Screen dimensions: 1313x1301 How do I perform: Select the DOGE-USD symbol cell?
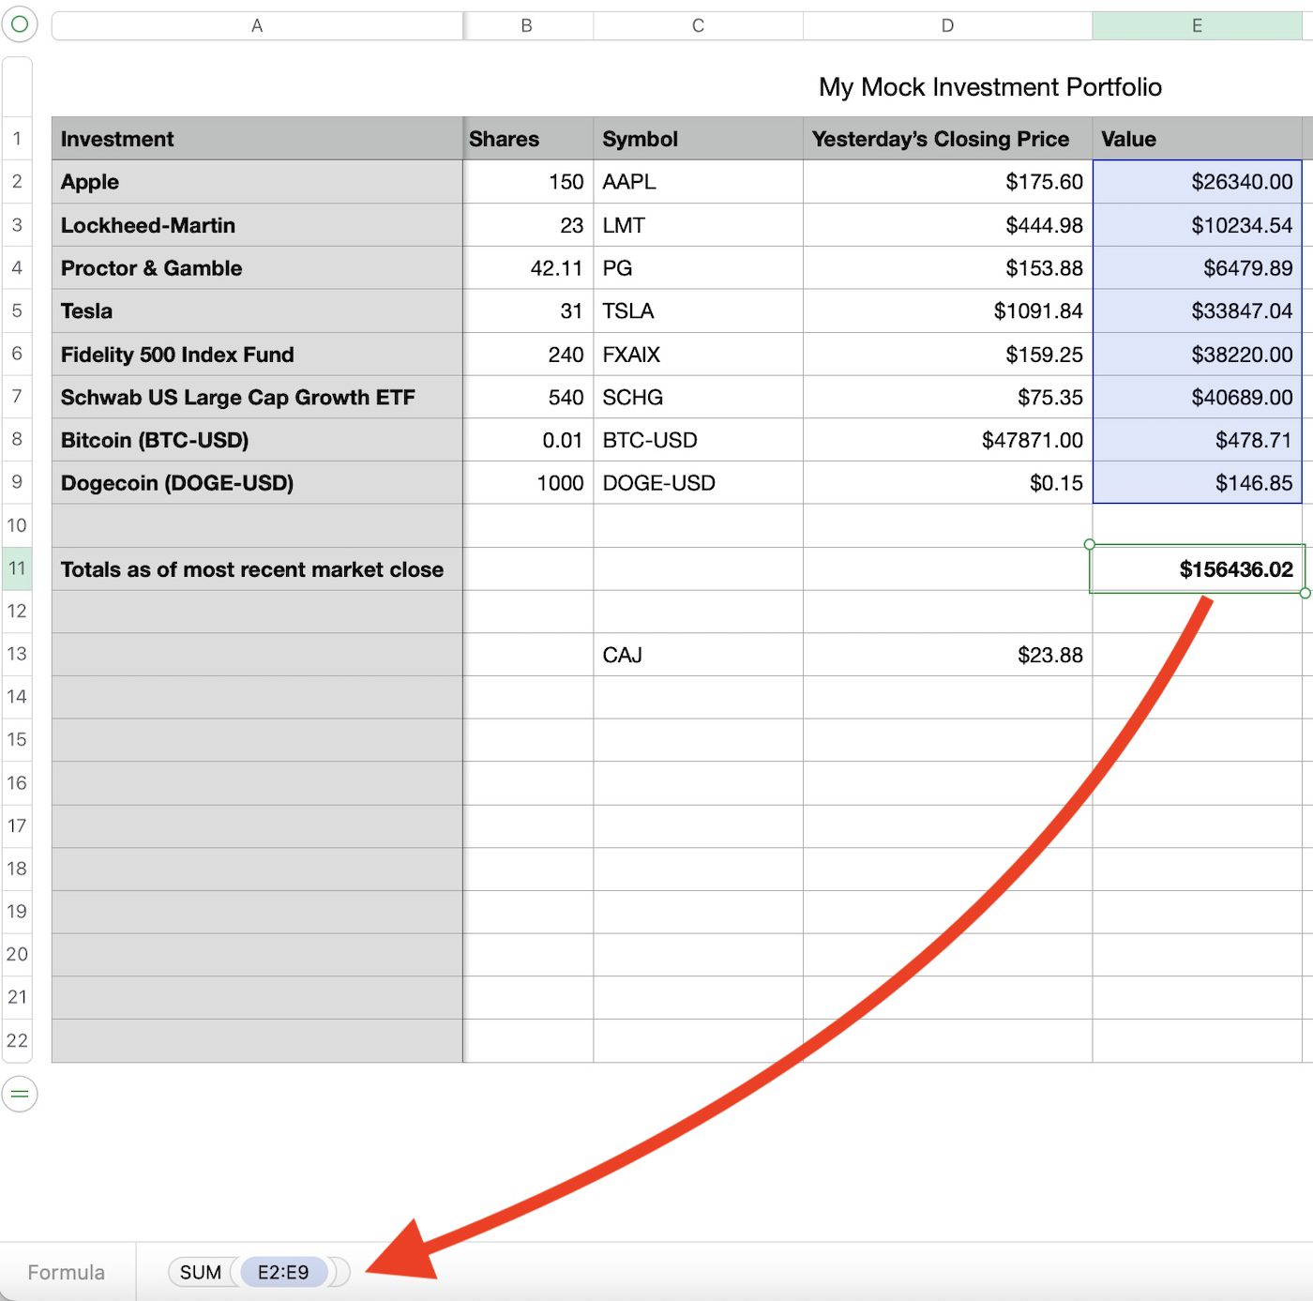pyautogui.click(x=699, y=483)
